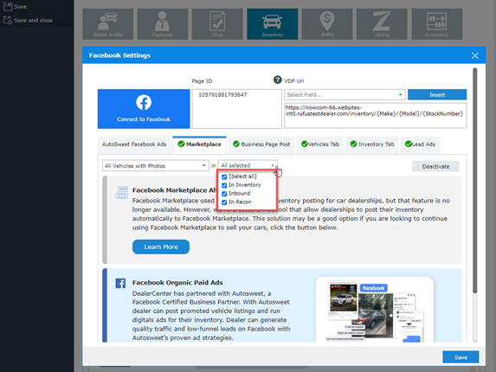Click the dialog's bottom Save button

[x=461, y=357]
